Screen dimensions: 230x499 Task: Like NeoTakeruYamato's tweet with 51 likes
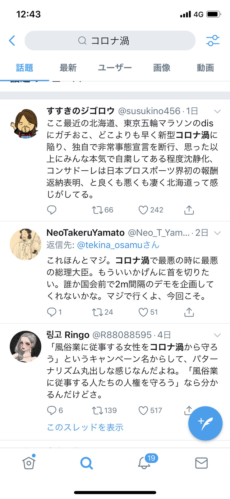click(148, 312)
